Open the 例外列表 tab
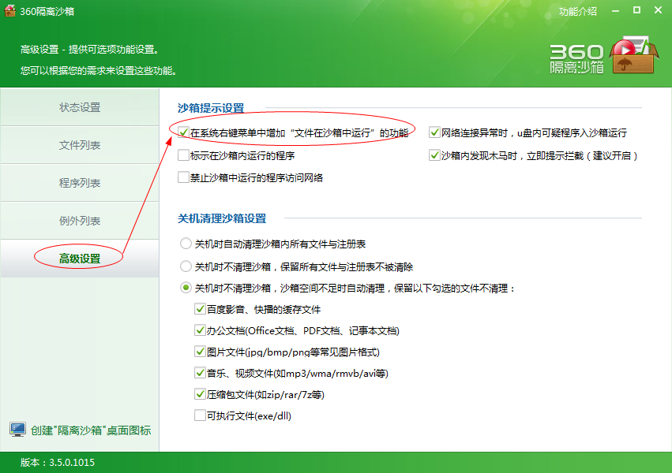Screen dimensions: 672x473 (80, 221)
